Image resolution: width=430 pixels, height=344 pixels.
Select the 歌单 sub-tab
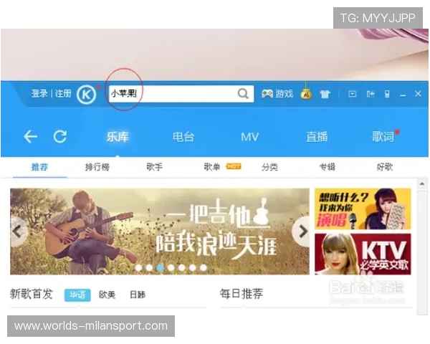tap(212, 167)
